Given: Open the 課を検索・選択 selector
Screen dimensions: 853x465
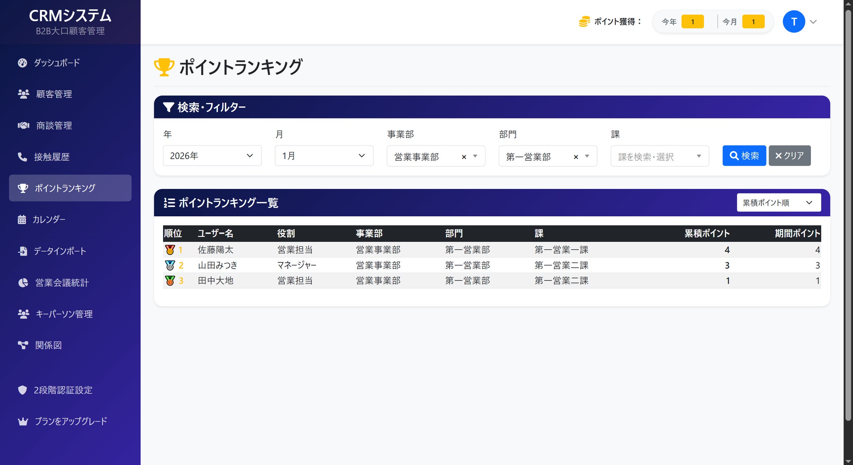Looking at the screenshot, I should click(659, 156).
